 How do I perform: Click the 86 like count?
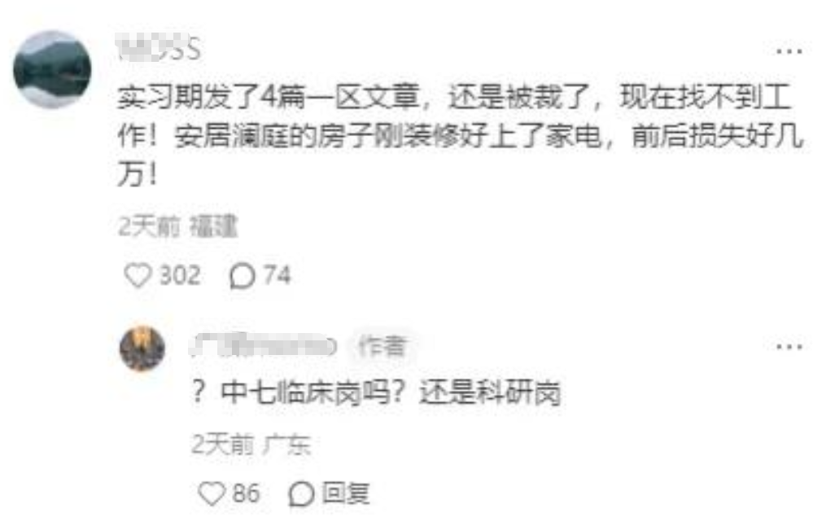247,493
